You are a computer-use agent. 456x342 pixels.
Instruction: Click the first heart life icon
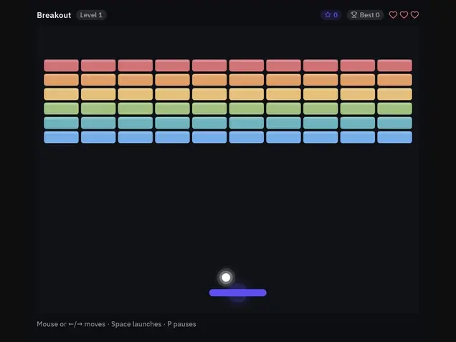click(393, 15)
